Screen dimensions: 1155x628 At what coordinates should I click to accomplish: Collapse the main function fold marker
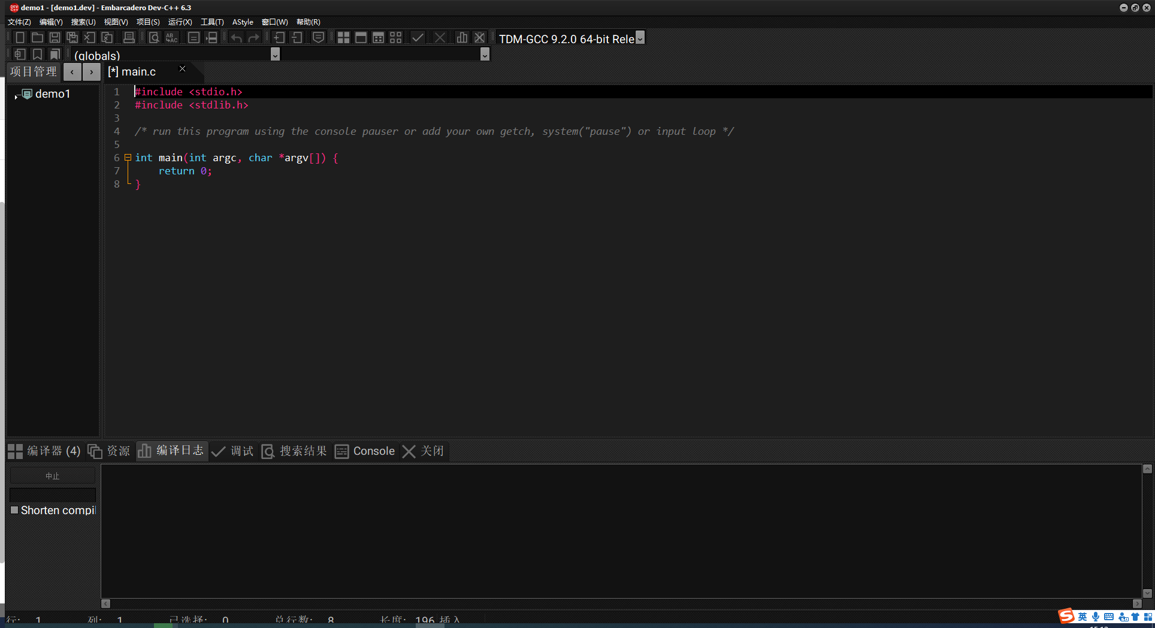tap(128, 158)
